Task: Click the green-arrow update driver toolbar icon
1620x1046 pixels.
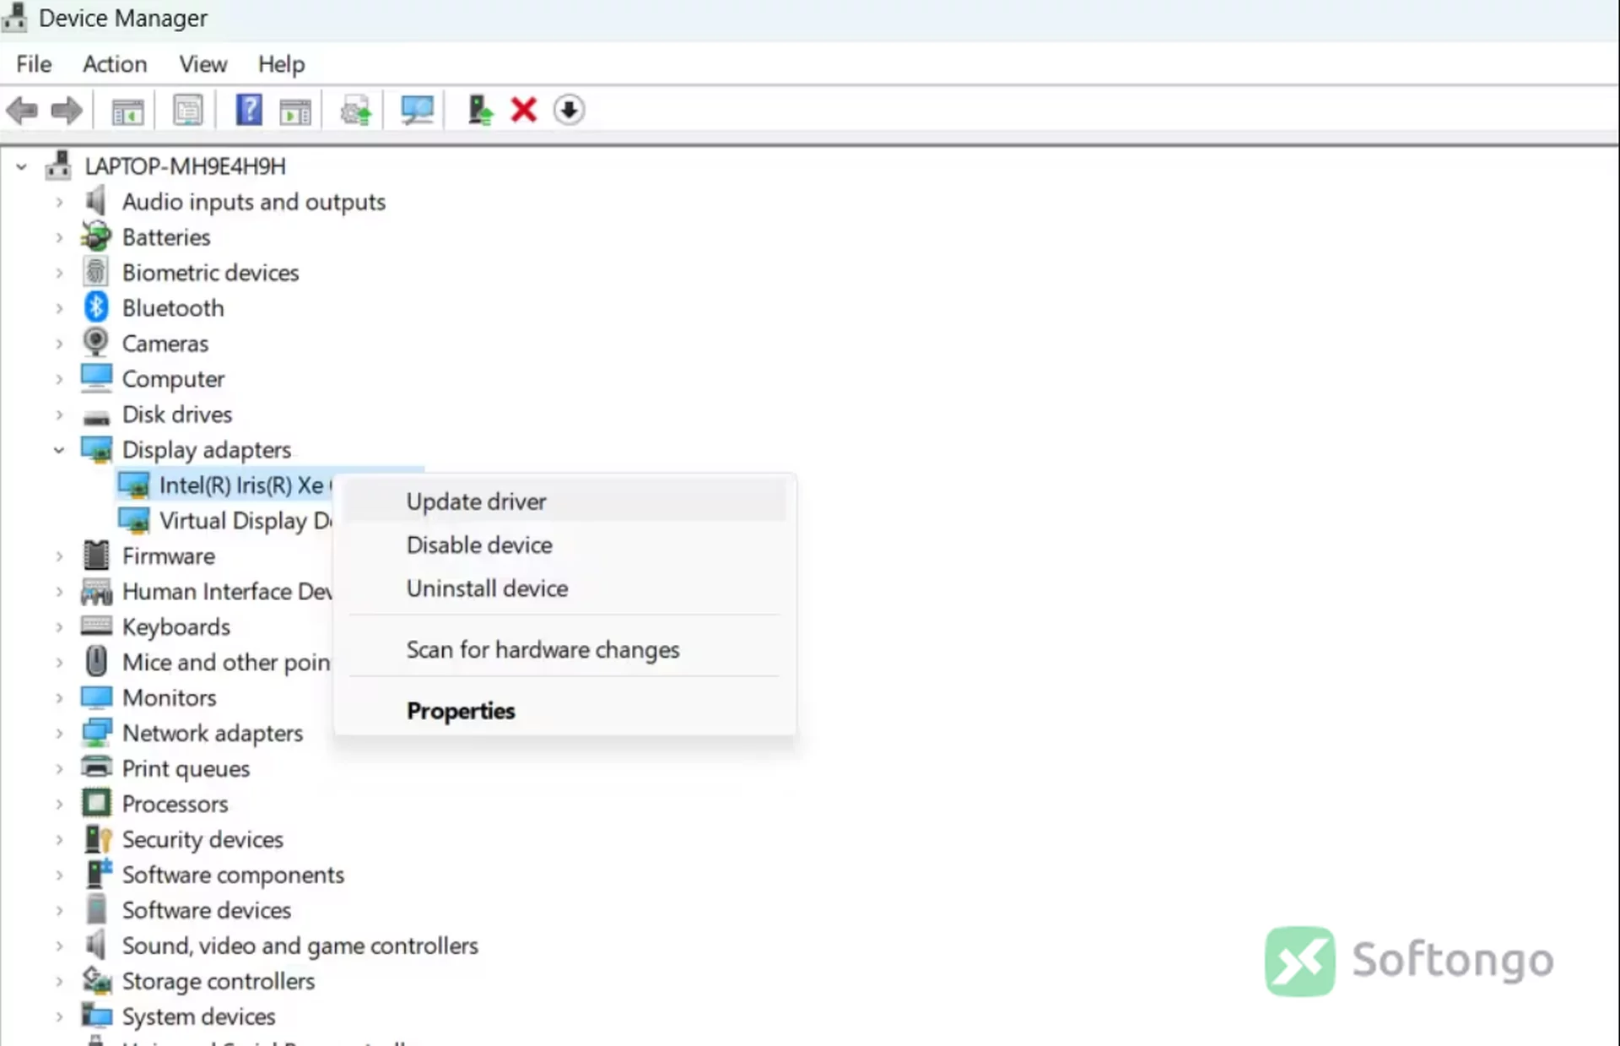Action: pos(480,111)
